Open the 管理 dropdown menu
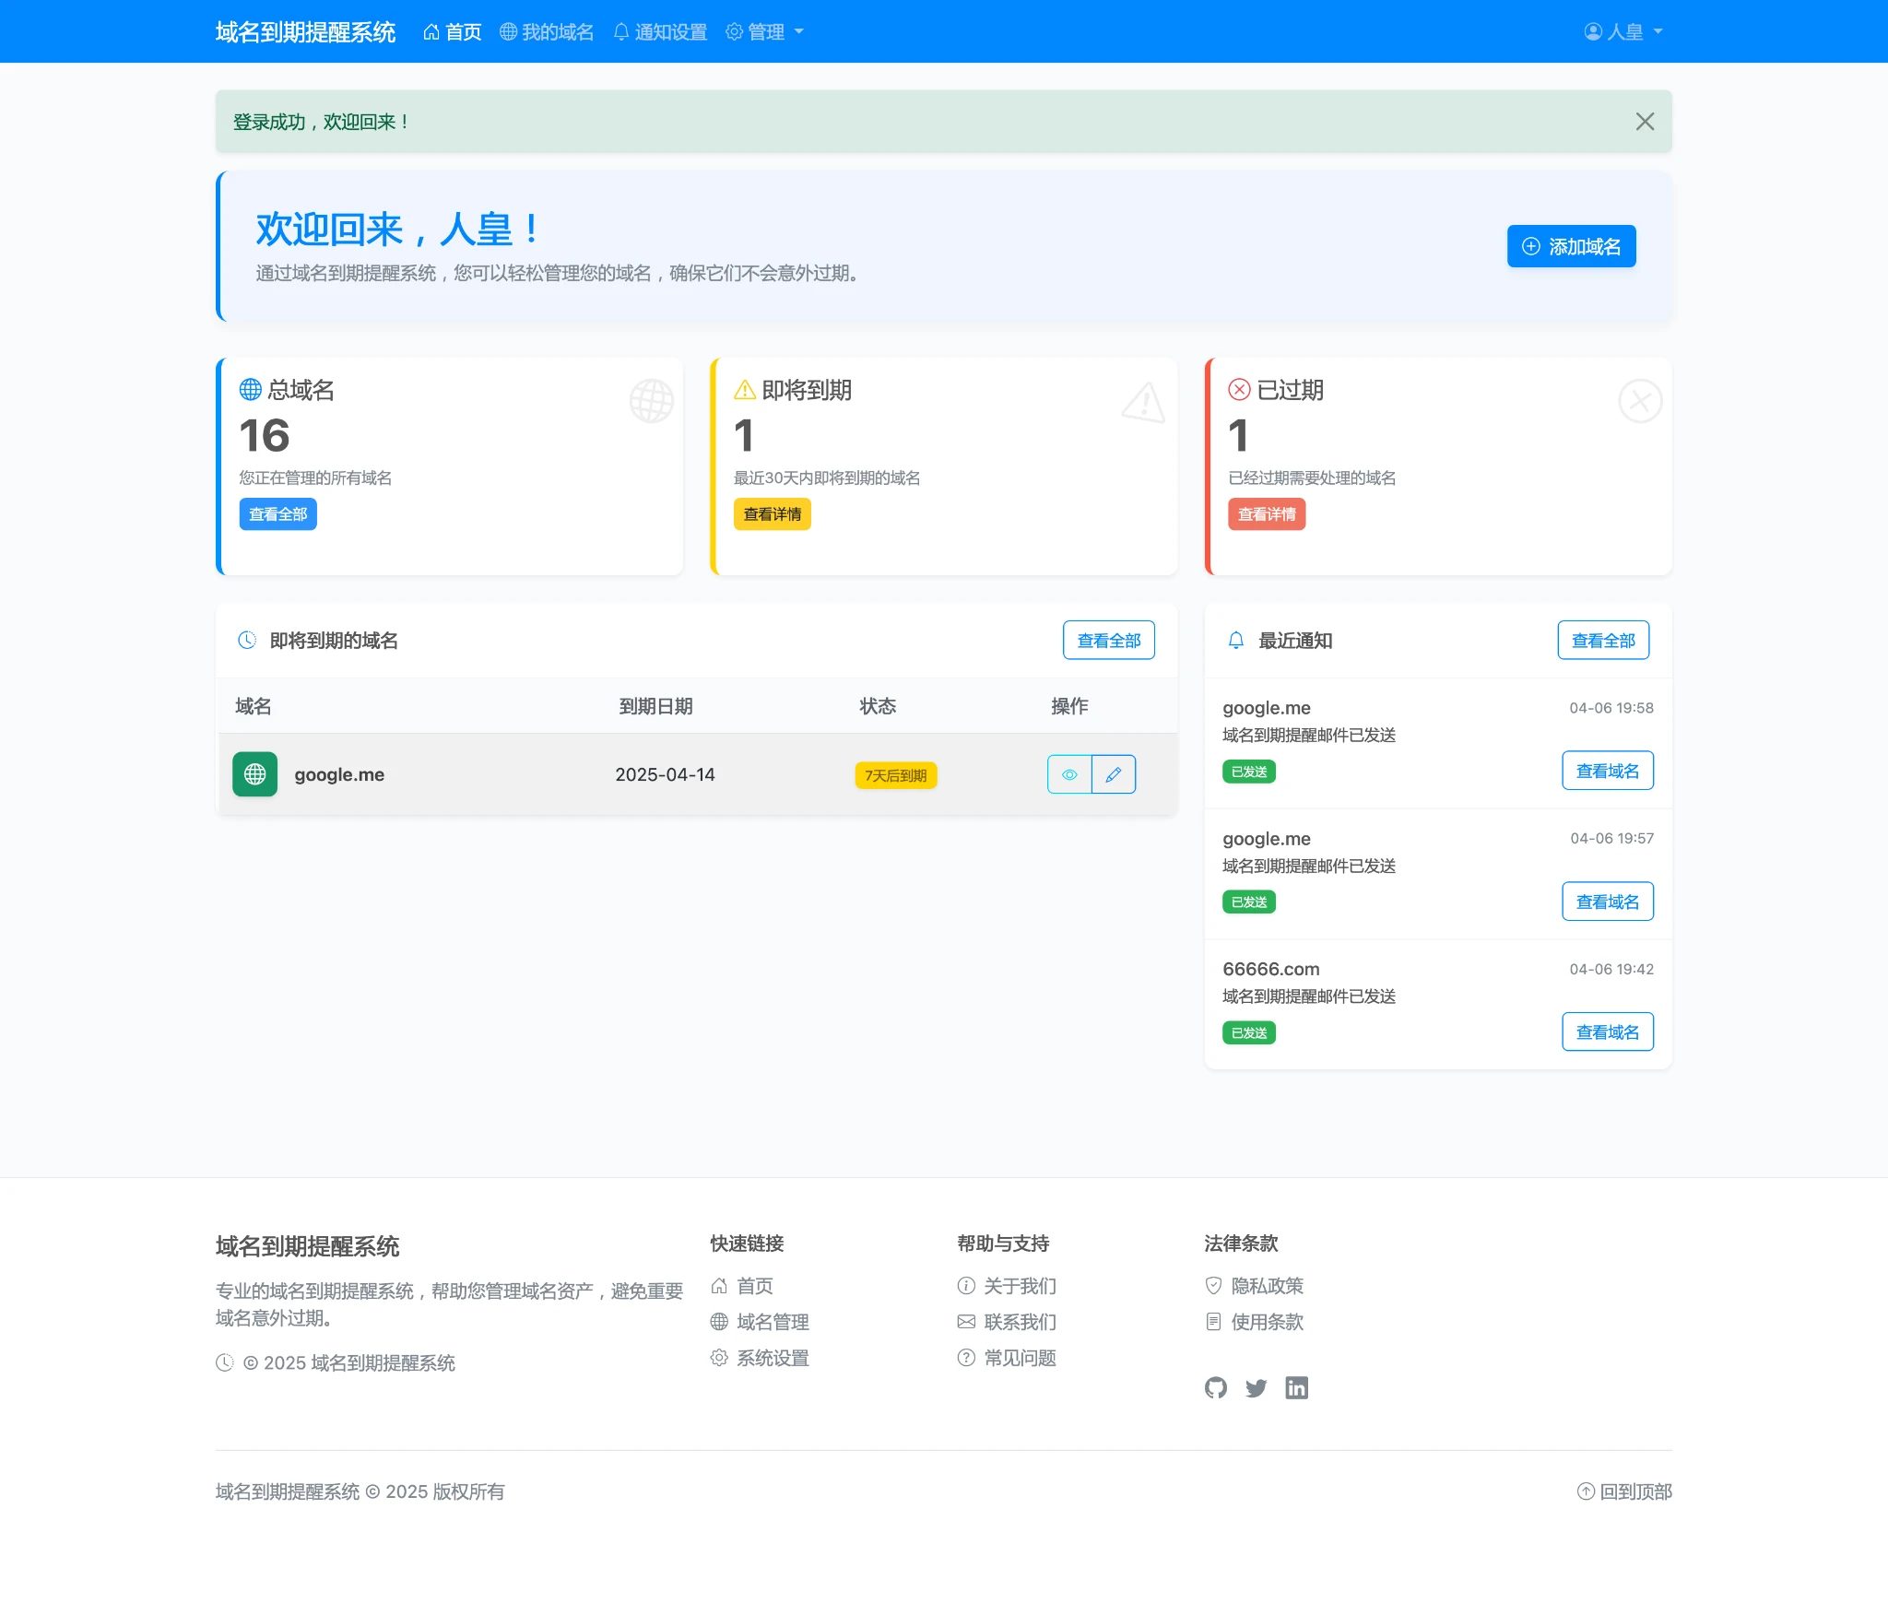 tap(764, 32)
